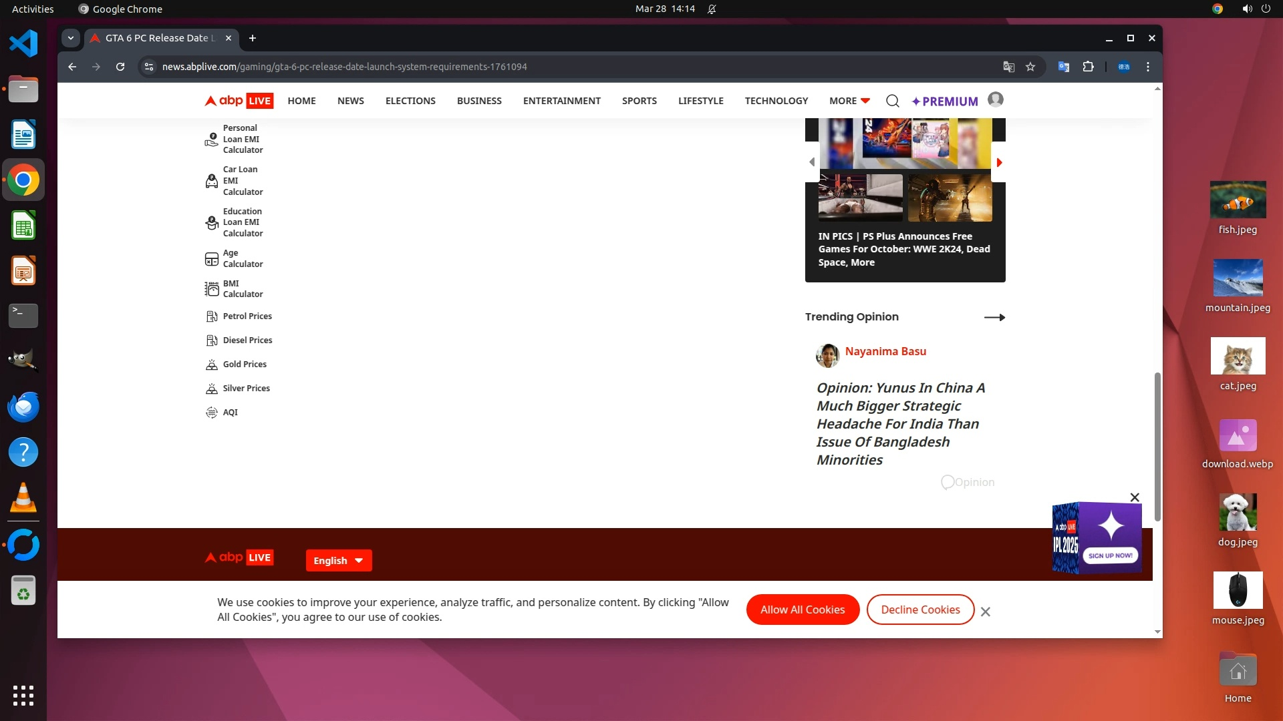Click the user profile avatar icon
Image resolution: width=1283 pixels, height=721 pixels.
click(x=995, y=99)
